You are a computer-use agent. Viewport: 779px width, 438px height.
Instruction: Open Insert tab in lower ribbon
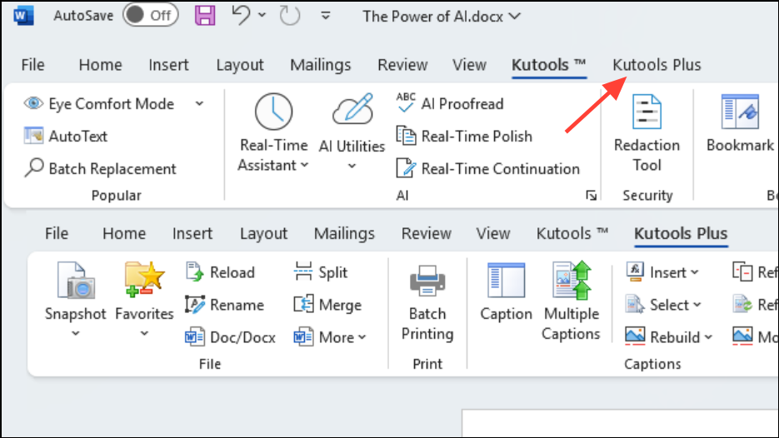pos(192,234)
